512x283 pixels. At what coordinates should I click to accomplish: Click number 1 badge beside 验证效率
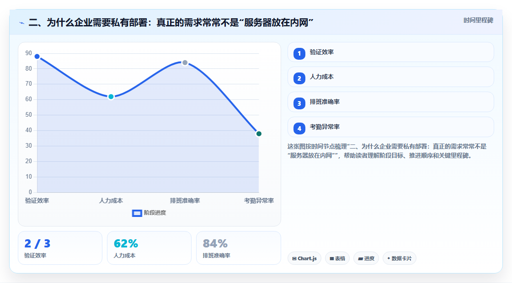[299, 53]
